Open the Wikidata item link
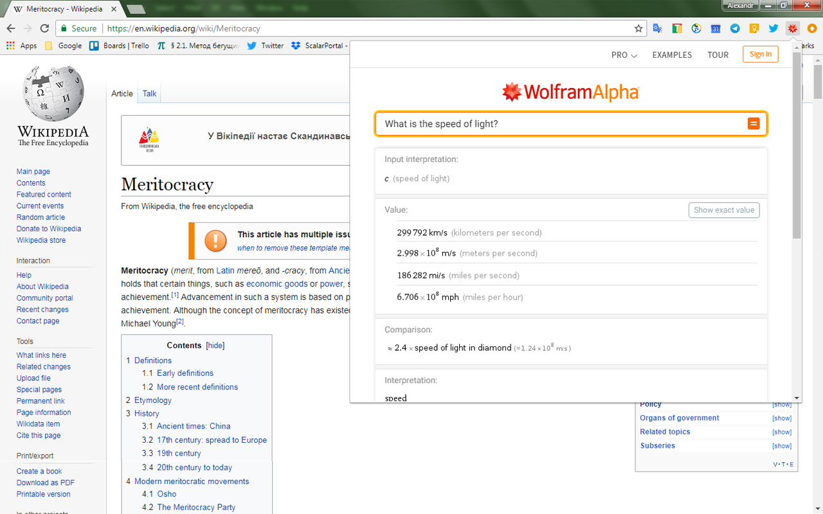Image resolution: width=823 pixels, height=514 pixels. point(39,424)
